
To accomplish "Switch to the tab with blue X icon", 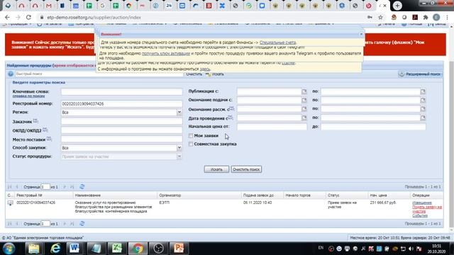I will point(222,6).
